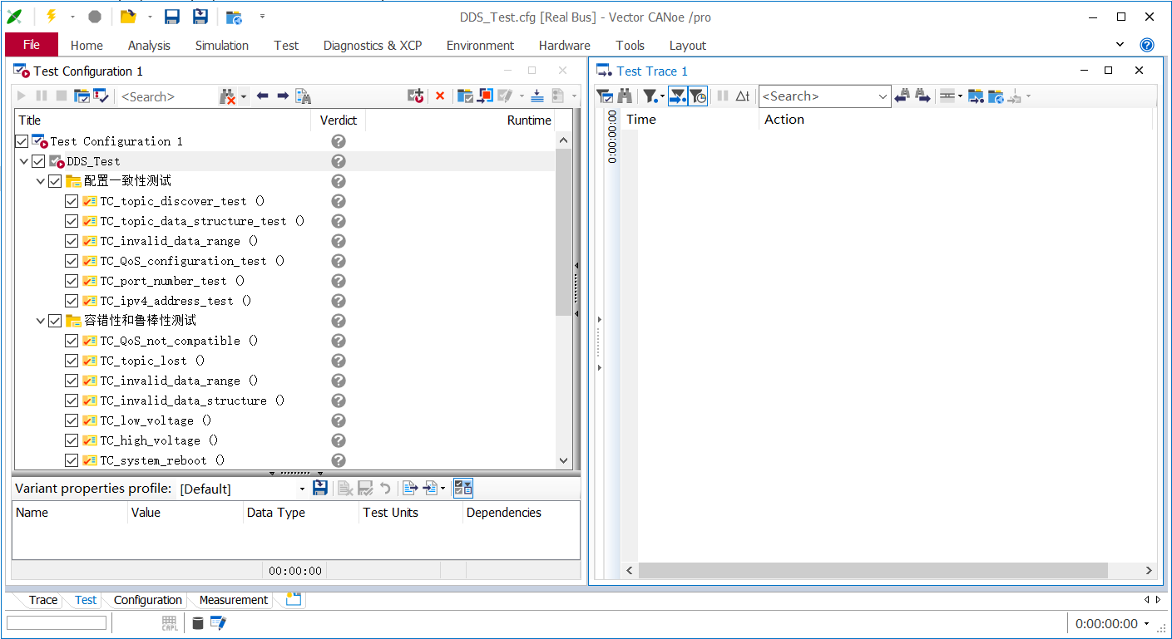1172x639 pixels.
Task: Click the save configuration floppy disk icon
Action: pos(172,17)
